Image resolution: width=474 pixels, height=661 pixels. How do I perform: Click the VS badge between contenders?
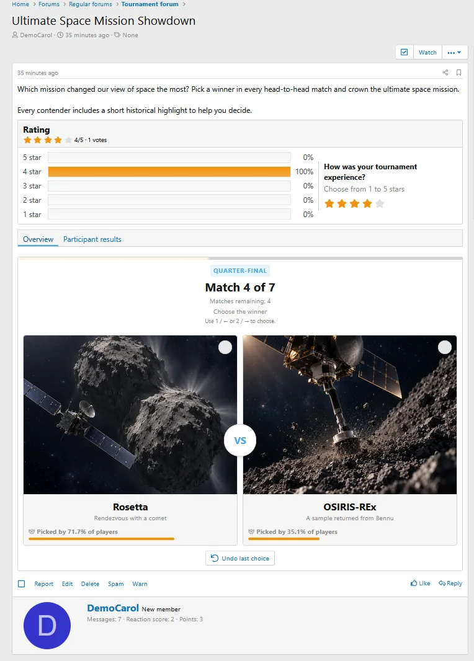(x=240, y=440)
